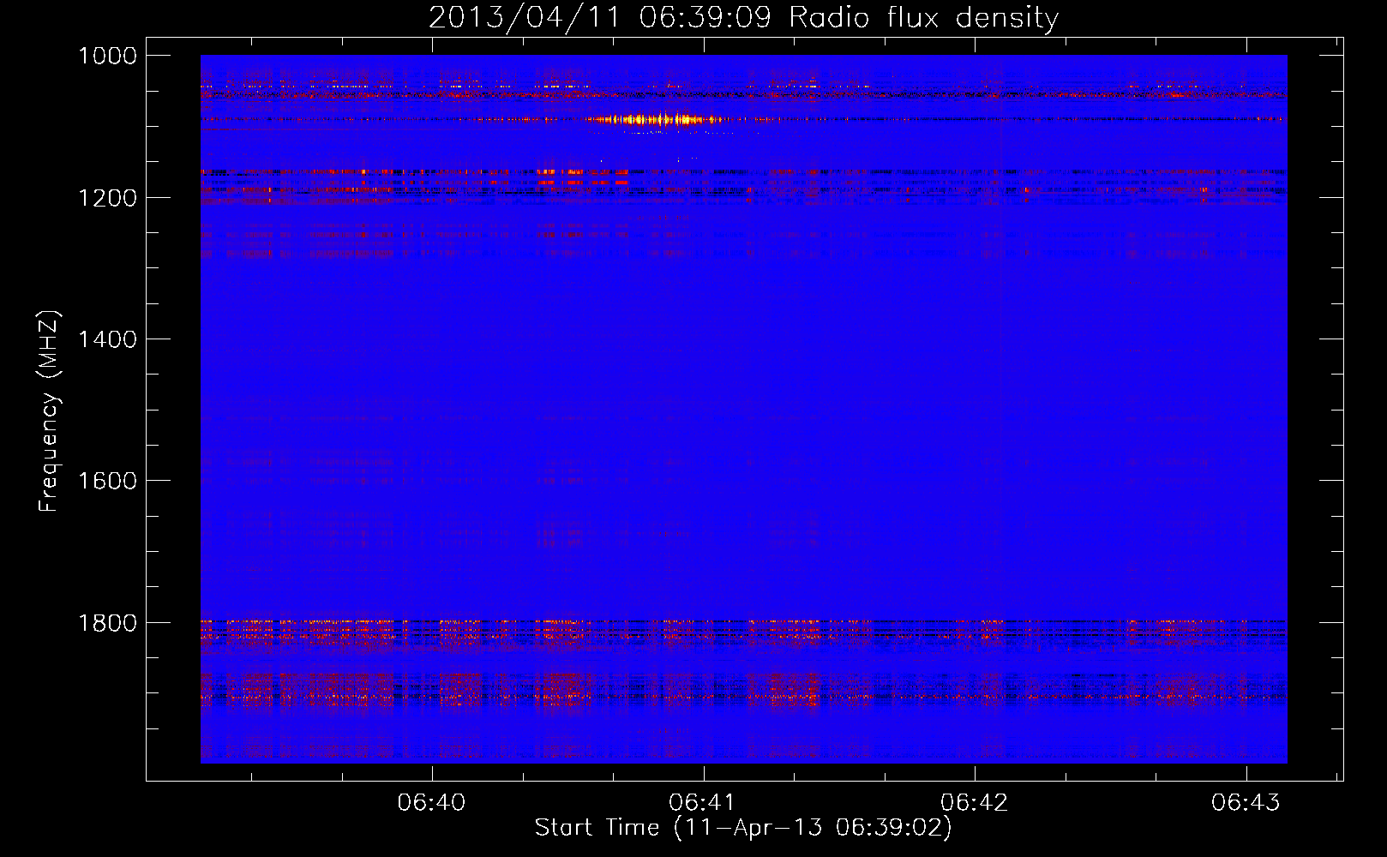Click the 1400 frequency tick label
Viewport: 1387px width, 857px height.
(x=107, y=339)
